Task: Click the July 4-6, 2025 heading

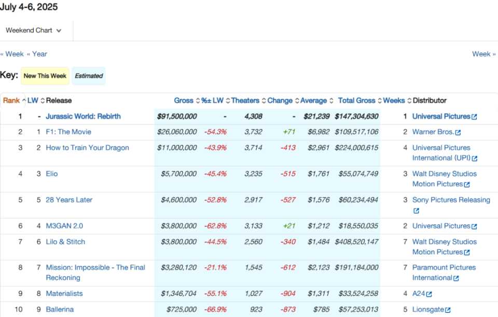Action: 29,7
